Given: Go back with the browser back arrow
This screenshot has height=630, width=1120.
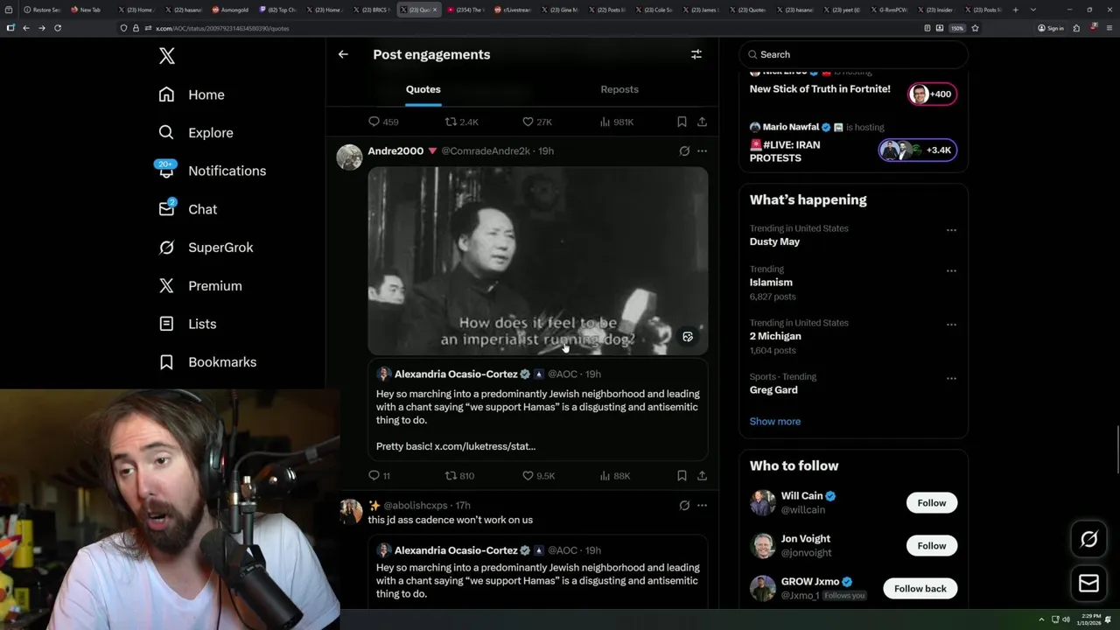Looking at the screenshot, I should pyautogui.click(x=26, y=28).
